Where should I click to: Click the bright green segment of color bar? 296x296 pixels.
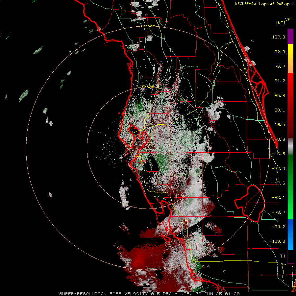point(290,187)
